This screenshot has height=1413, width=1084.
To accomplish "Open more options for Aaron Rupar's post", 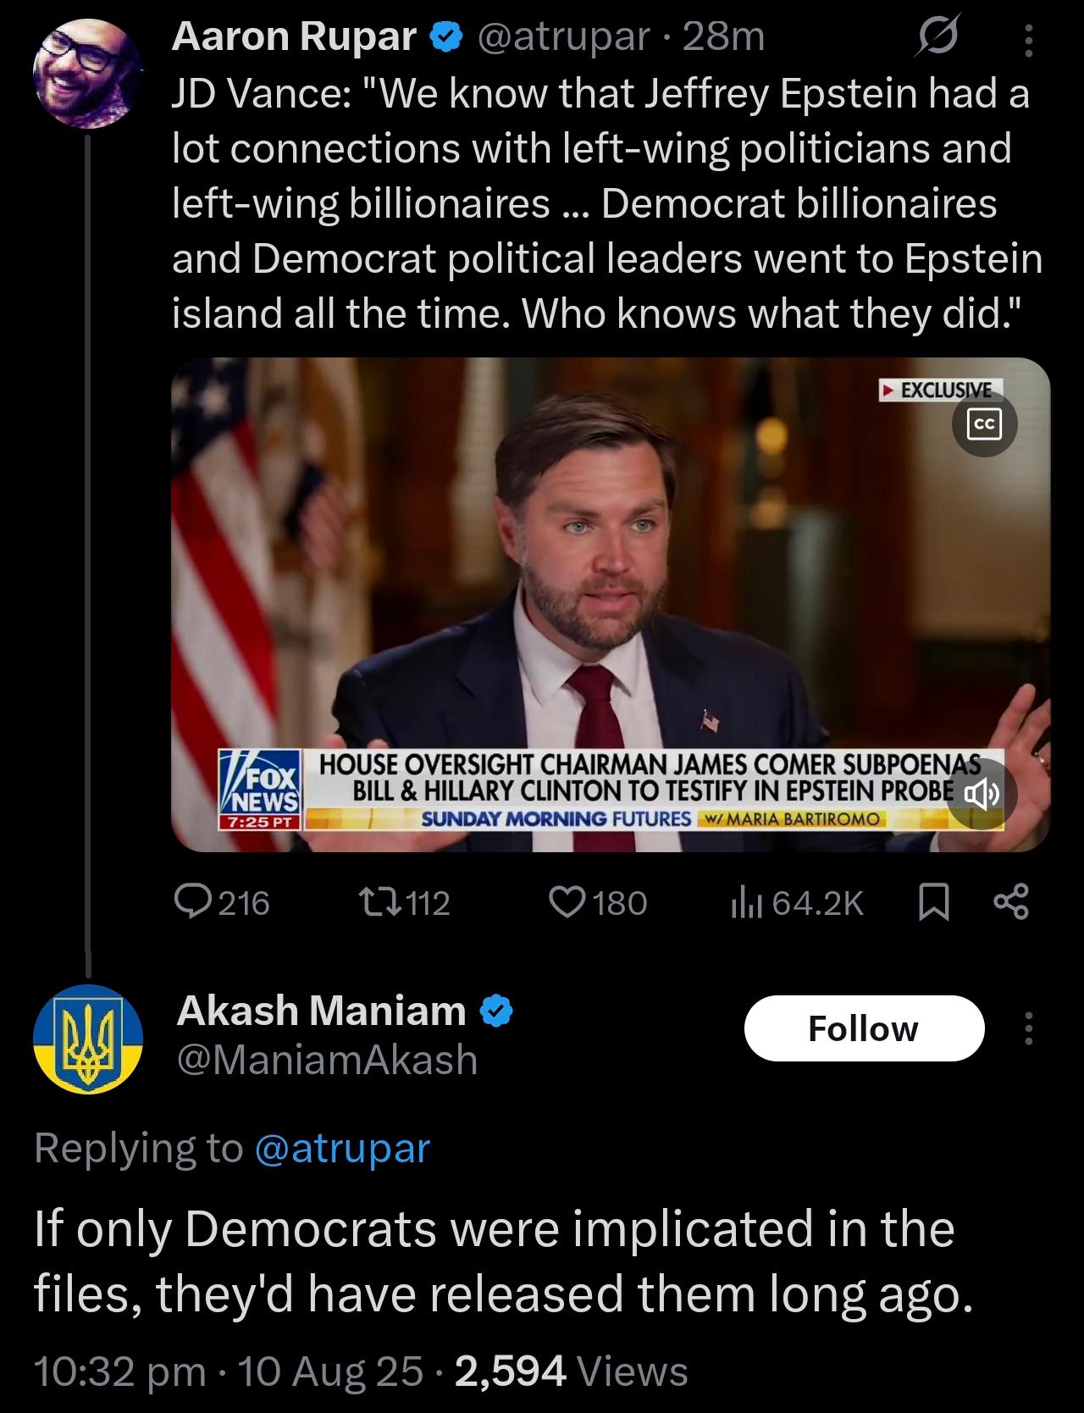I will [1028, 40].
